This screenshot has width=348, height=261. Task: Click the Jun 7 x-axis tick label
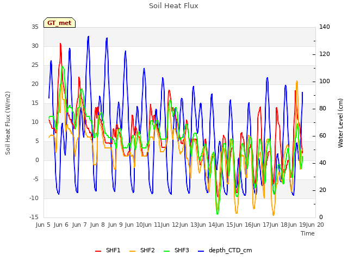coord(79,225)
